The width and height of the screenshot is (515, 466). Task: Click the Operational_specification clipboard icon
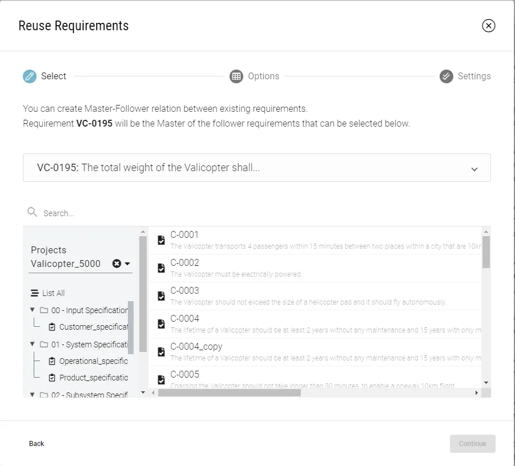(53, 361)
